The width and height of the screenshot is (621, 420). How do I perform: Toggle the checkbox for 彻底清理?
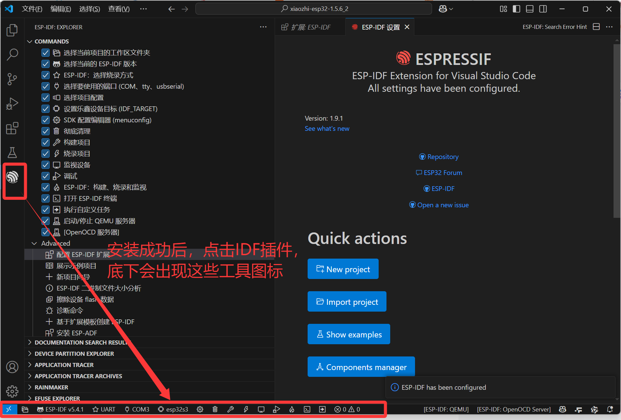tap(46, 131)
